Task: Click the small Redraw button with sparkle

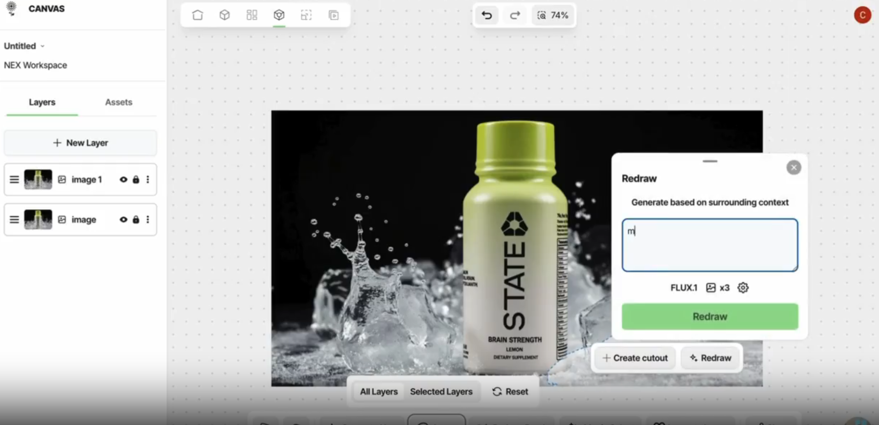Action: 710,358
